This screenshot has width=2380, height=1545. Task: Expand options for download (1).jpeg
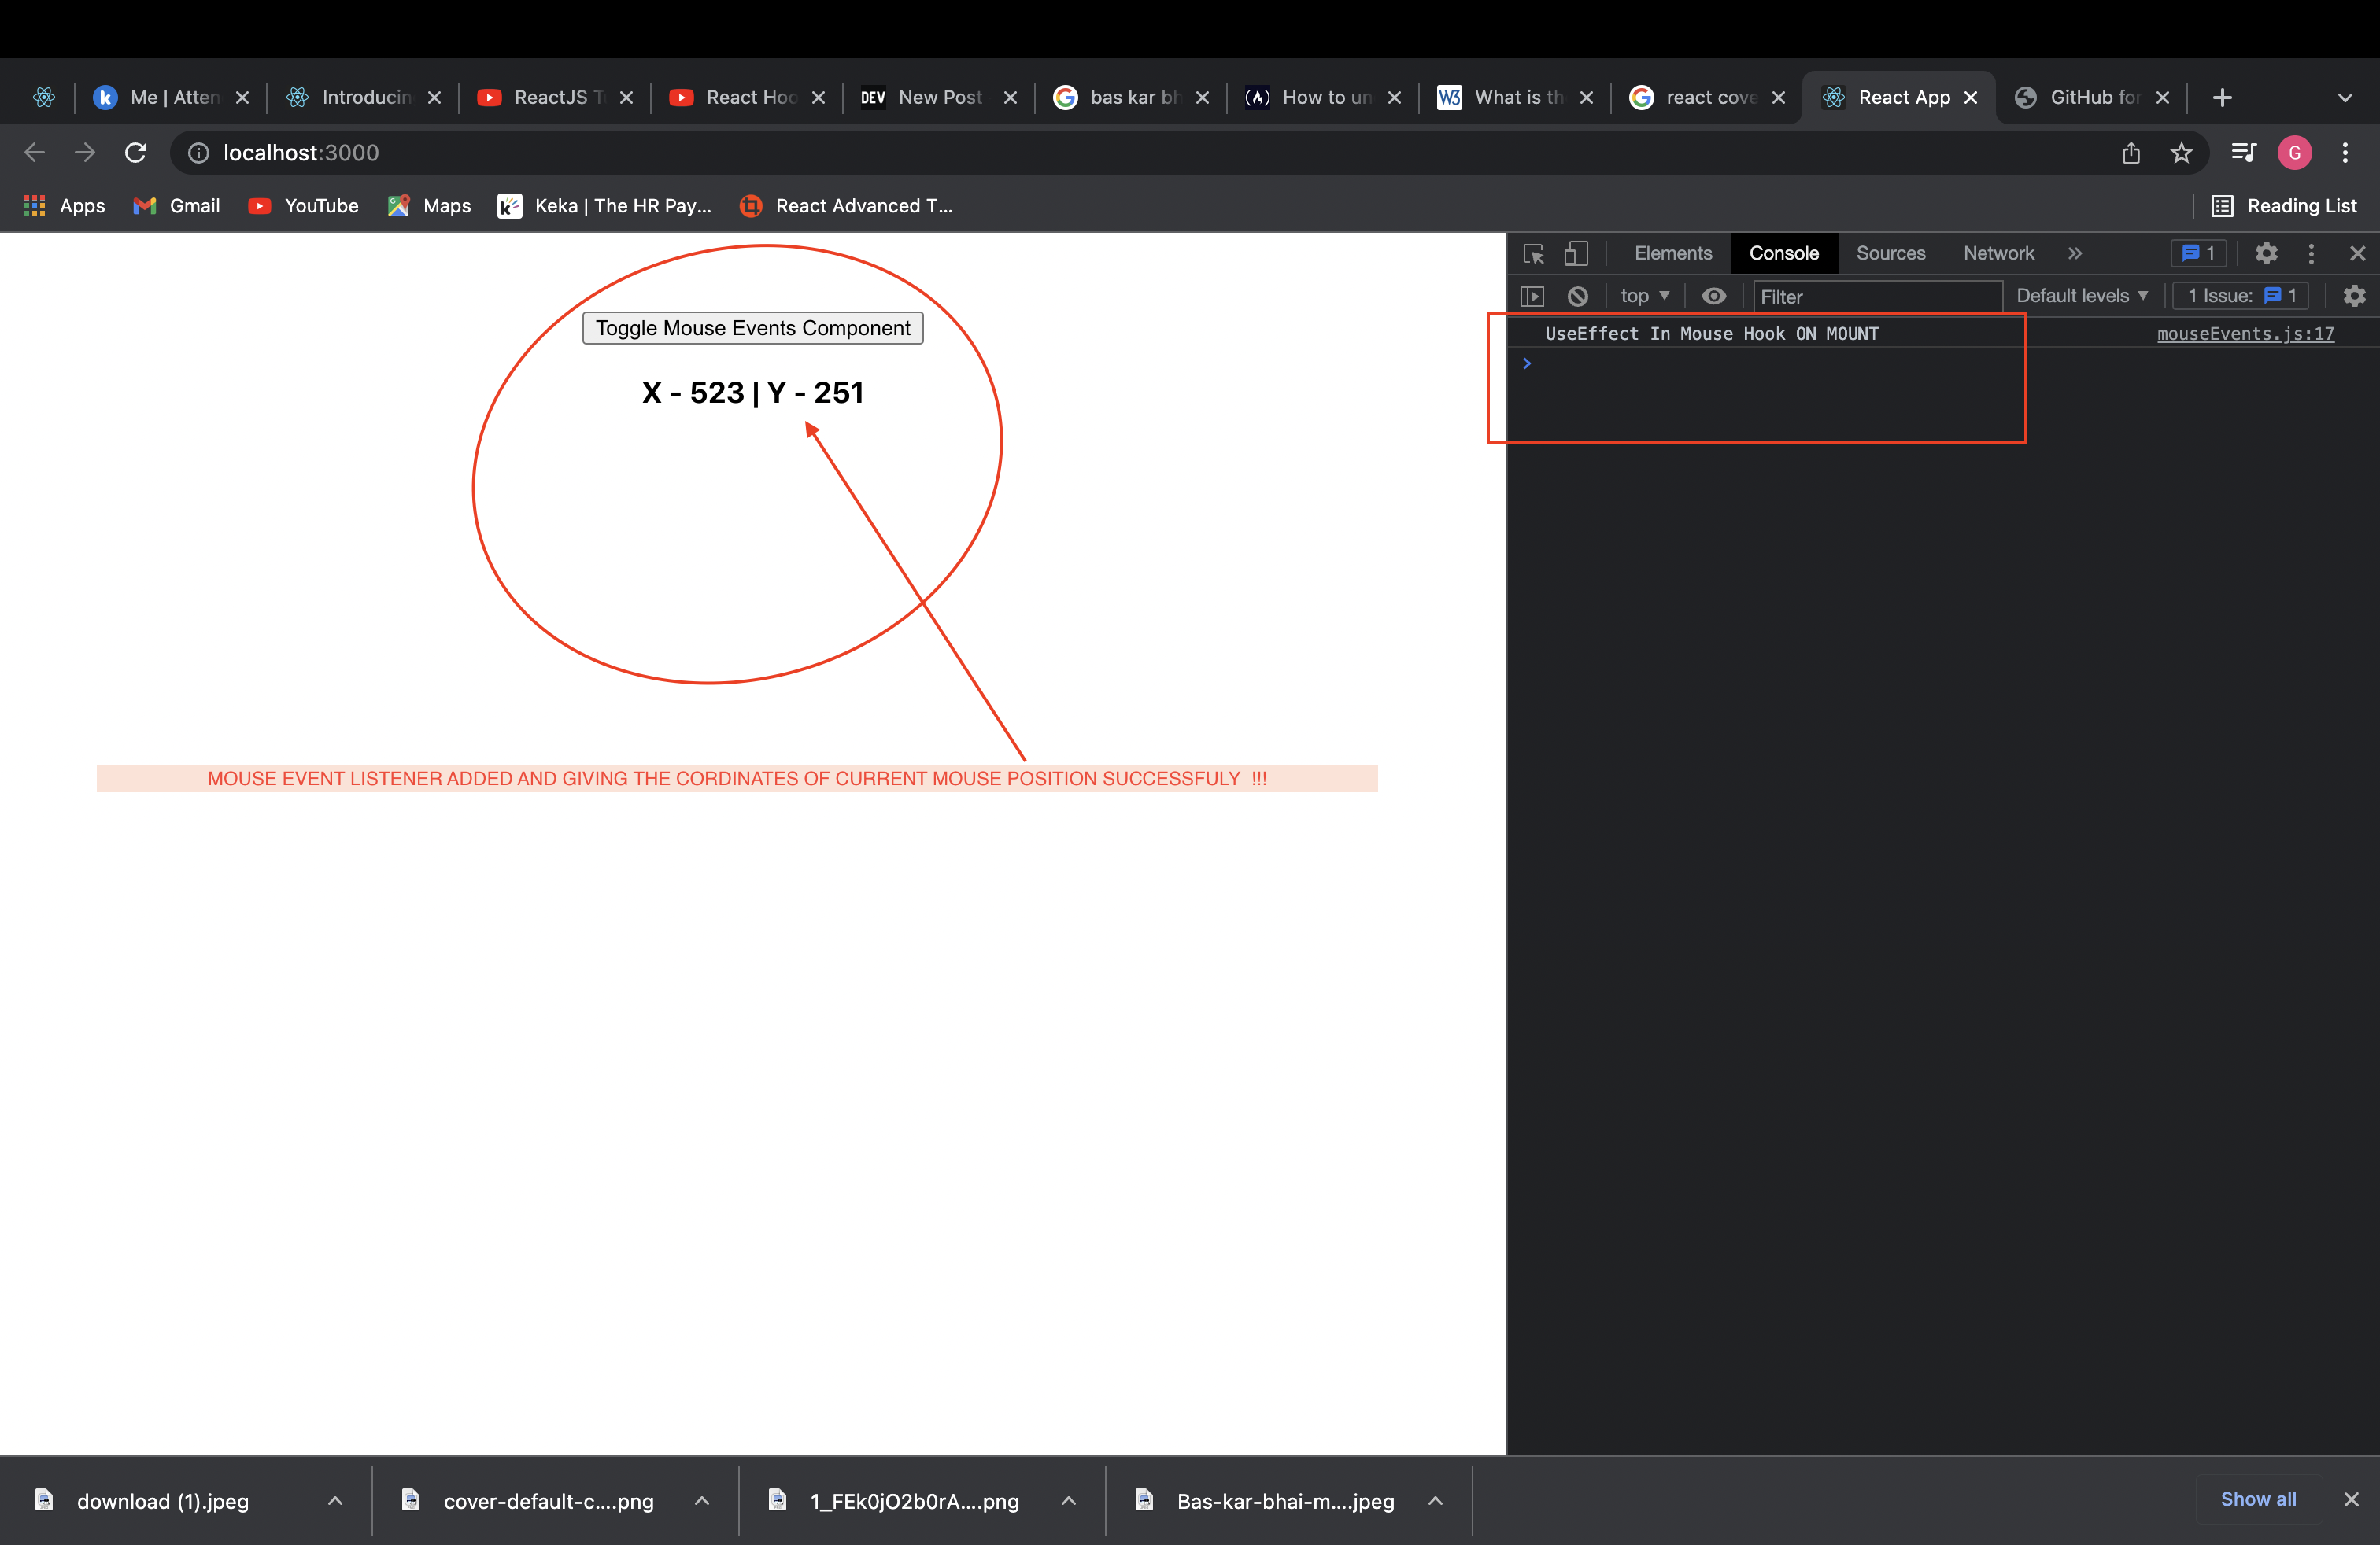point(335,1501)
